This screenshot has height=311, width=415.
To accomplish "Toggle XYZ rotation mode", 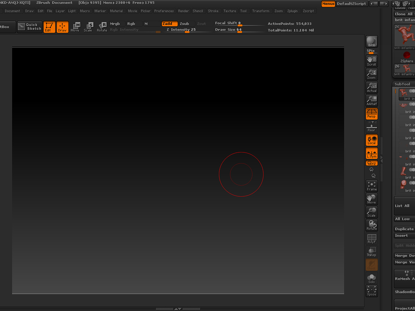I will (372, 163).
